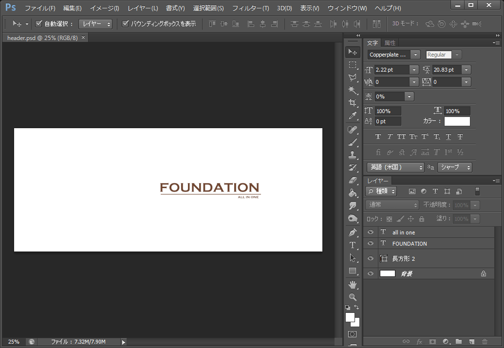This screenshot has height=348, width=504.
Task: Open the text カラー swatch
Action: point(457,121)
